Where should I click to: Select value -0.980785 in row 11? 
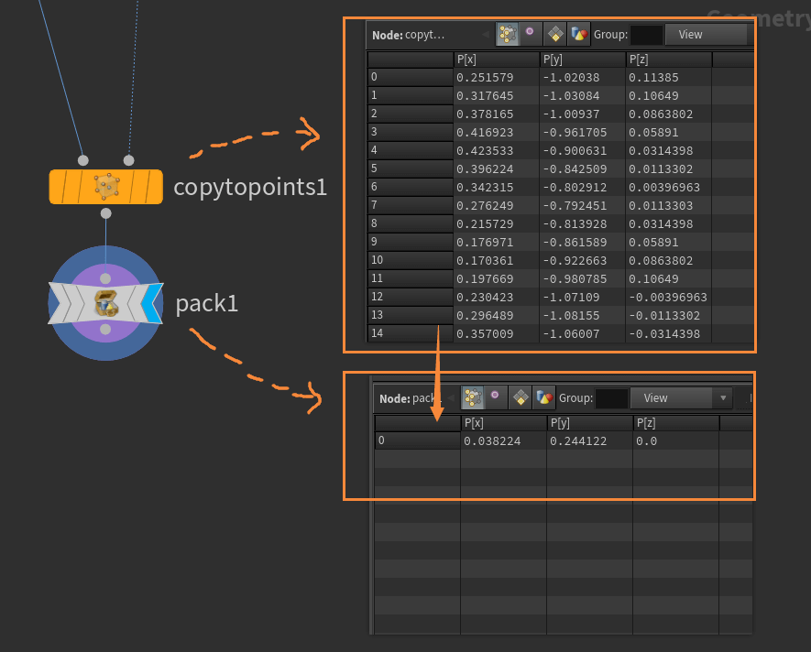tap(575, 279)
